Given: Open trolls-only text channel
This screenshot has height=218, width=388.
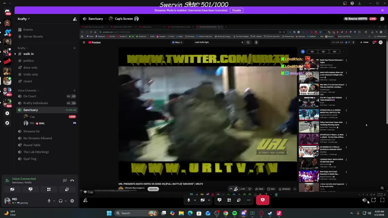Looking at the screenshot, I should click(x=47, y=74).
